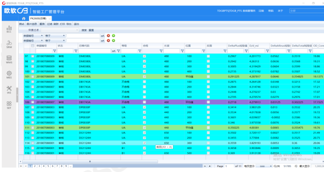
Task: Select row 100 with its checkbox
Action: (x=33, y=71)
